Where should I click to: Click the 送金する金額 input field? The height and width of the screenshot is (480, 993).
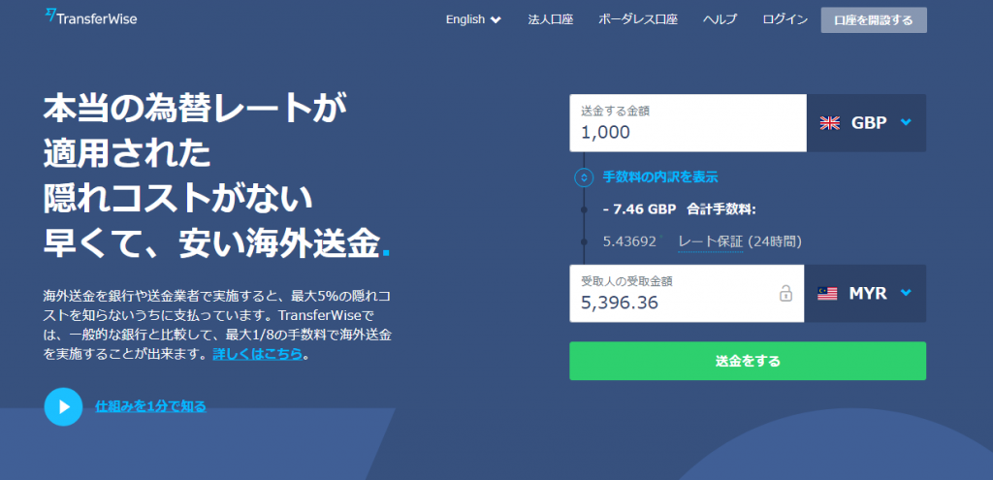(x=688, y=123)
